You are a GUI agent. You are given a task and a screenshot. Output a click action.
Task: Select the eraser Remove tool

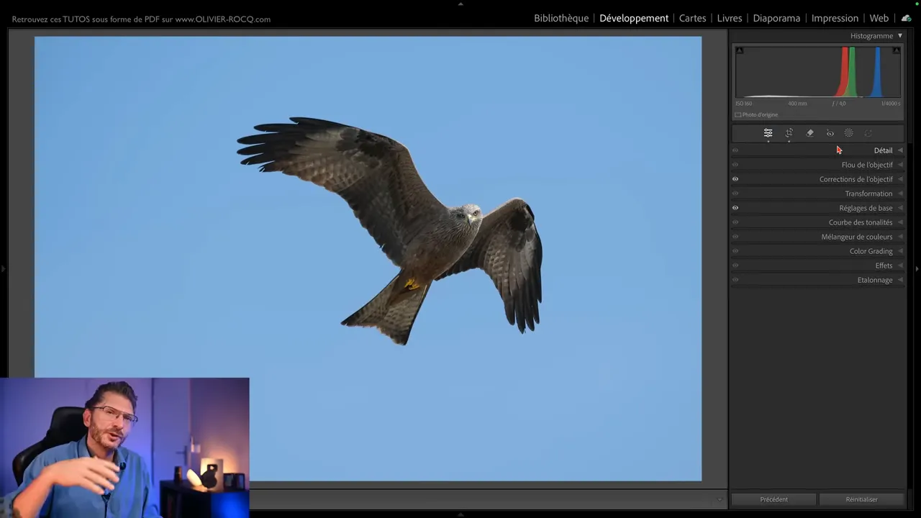pyautogui.click(x=810, y=133)
